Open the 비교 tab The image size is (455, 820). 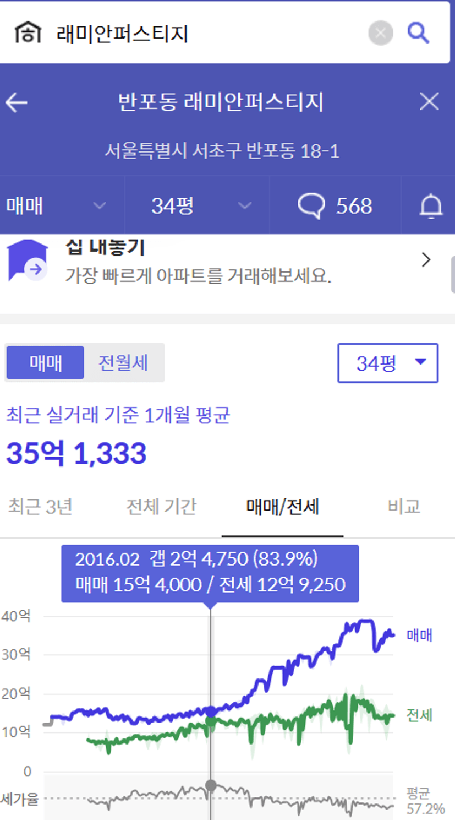(404, 506)
